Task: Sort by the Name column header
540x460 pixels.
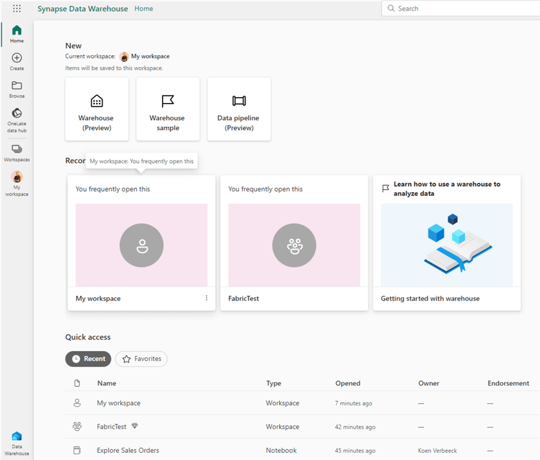Action: [x=106, y=383]
